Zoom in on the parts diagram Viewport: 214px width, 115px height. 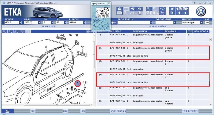(5, 31)
